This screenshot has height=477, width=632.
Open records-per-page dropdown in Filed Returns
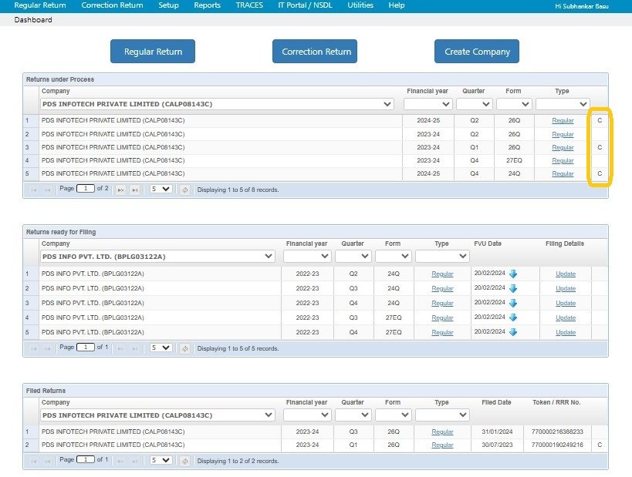(160, 460)
